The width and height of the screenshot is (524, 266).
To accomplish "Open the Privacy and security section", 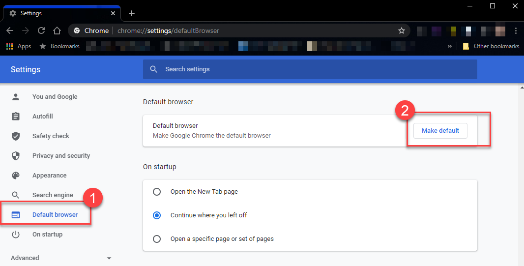I will [61, 156].
